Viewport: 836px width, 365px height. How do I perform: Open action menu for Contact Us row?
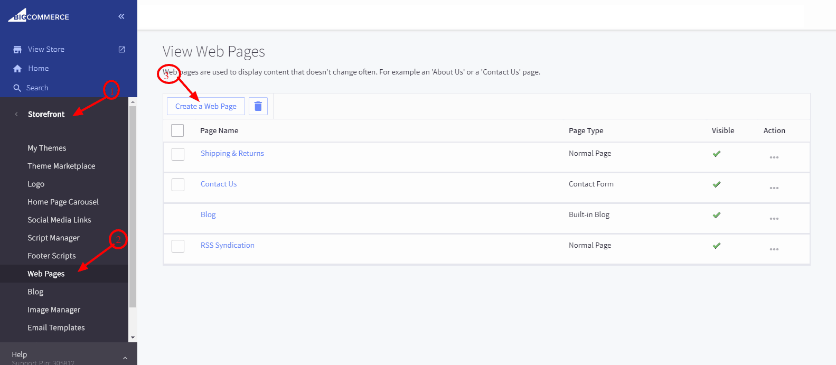click(x=774, y=188)
